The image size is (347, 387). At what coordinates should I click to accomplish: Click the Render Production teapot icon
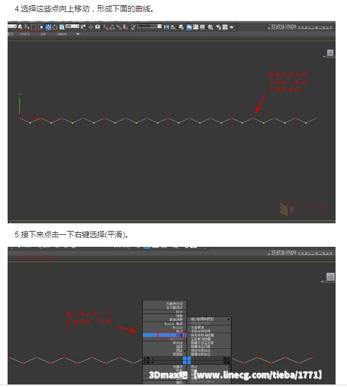[232, 27]
